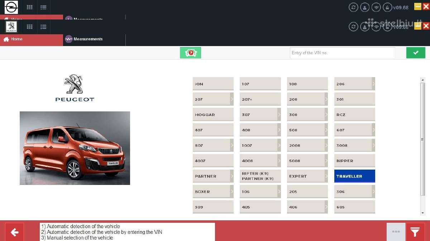Click the scrollbar down arrow
Image resolution: width=430 pixels, height=241 pixels.
(x=422, y=213)
